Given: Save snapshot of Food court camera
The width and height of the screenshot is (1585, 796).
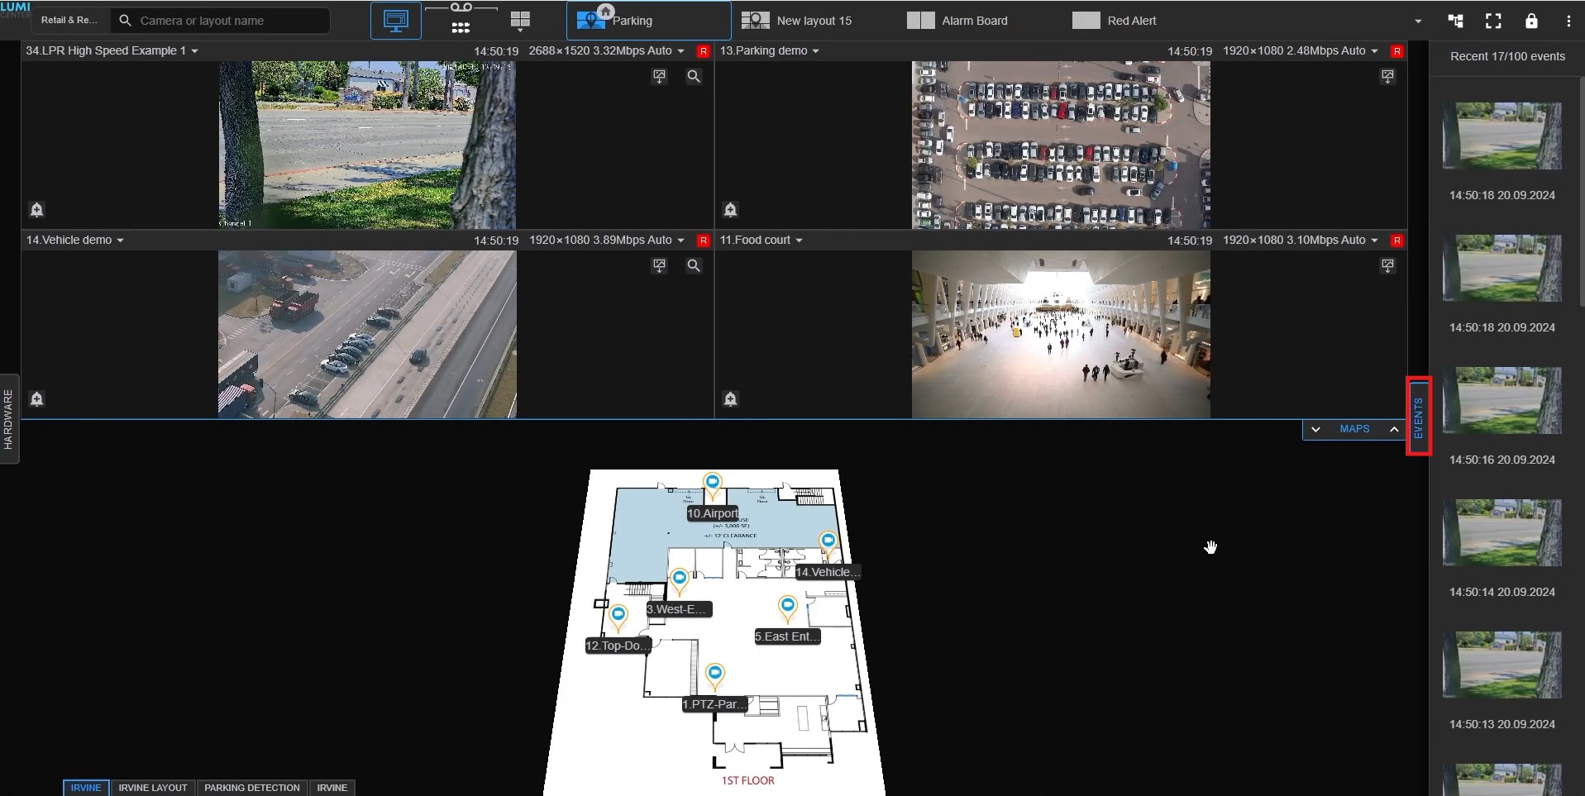Looking at the screenshot, I should pos(1387,266).
